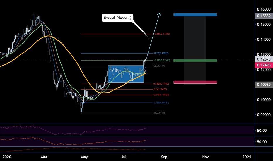Select the 1(0.09114) Fibonacci label

(159, 113)
